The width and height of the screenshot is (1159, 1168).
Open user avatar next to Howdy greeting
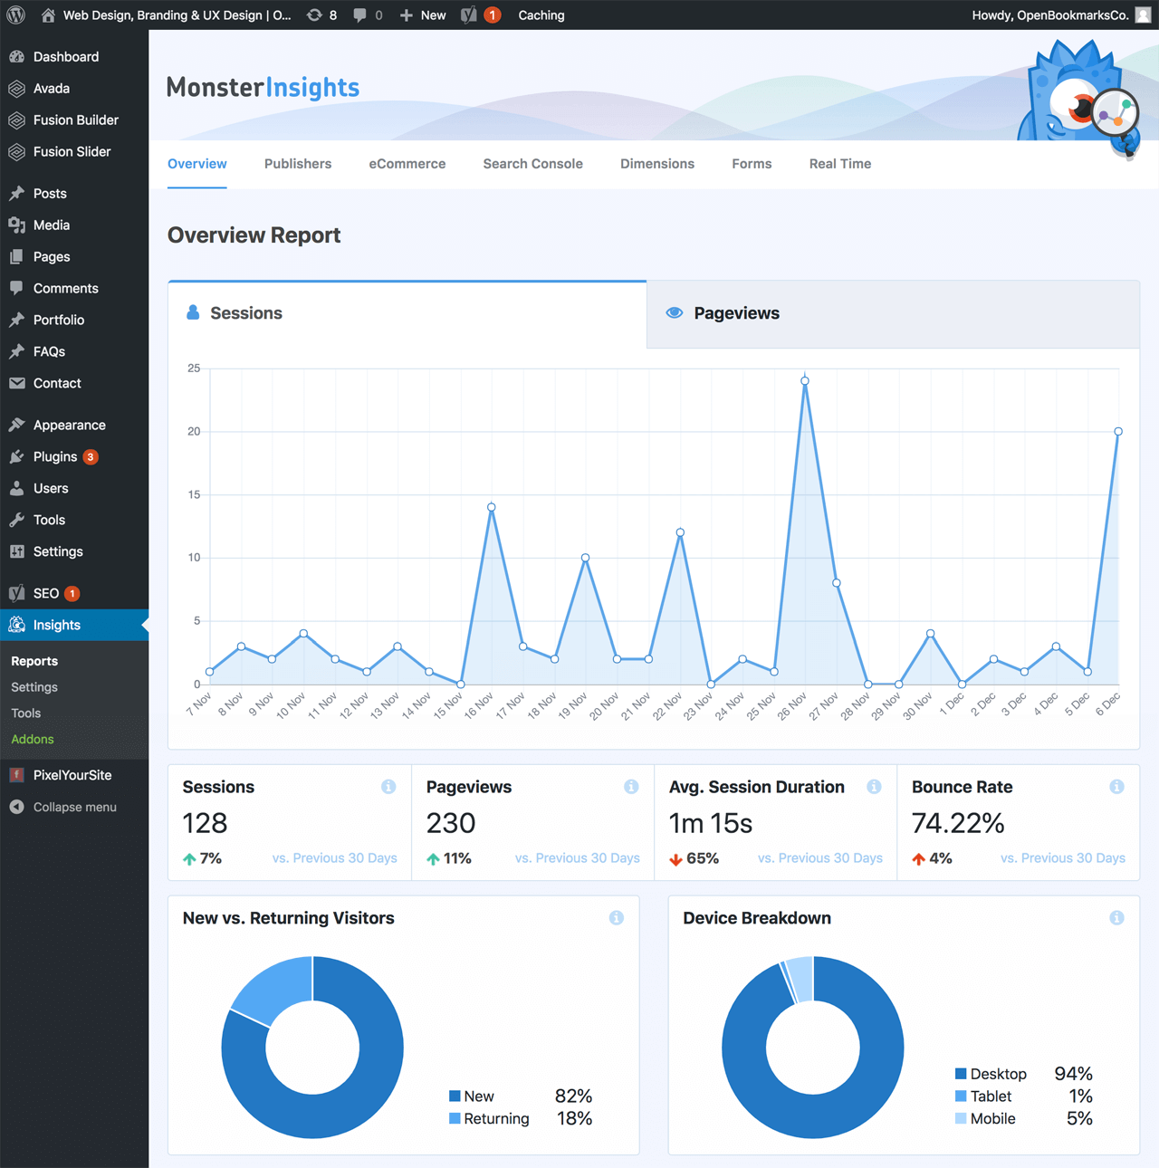[x=1143, y=14]
